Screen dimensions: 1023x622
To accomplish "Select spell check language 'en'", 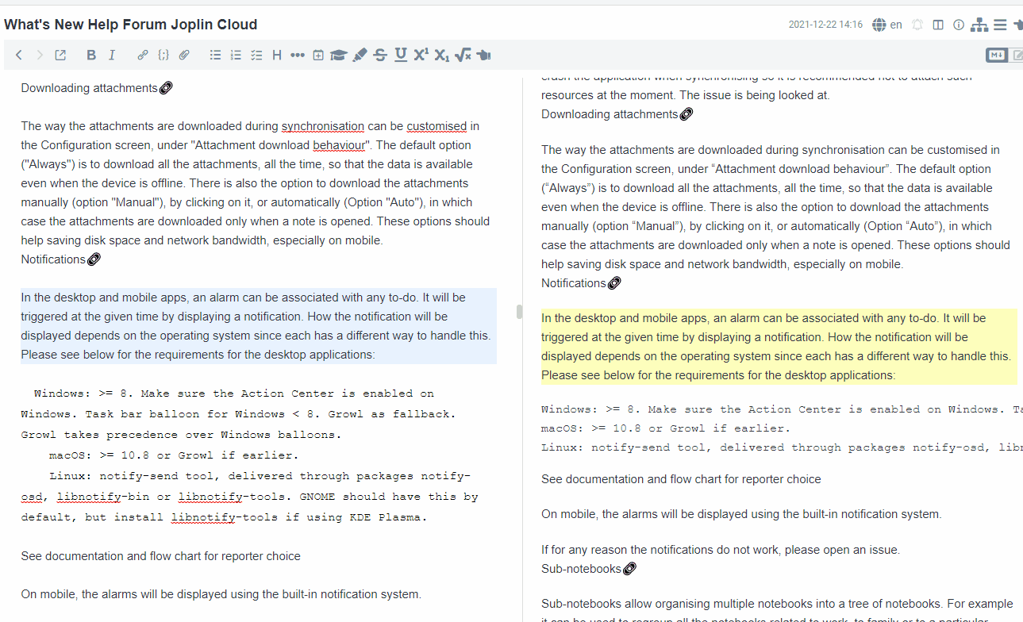I will (x=896, y=25).
